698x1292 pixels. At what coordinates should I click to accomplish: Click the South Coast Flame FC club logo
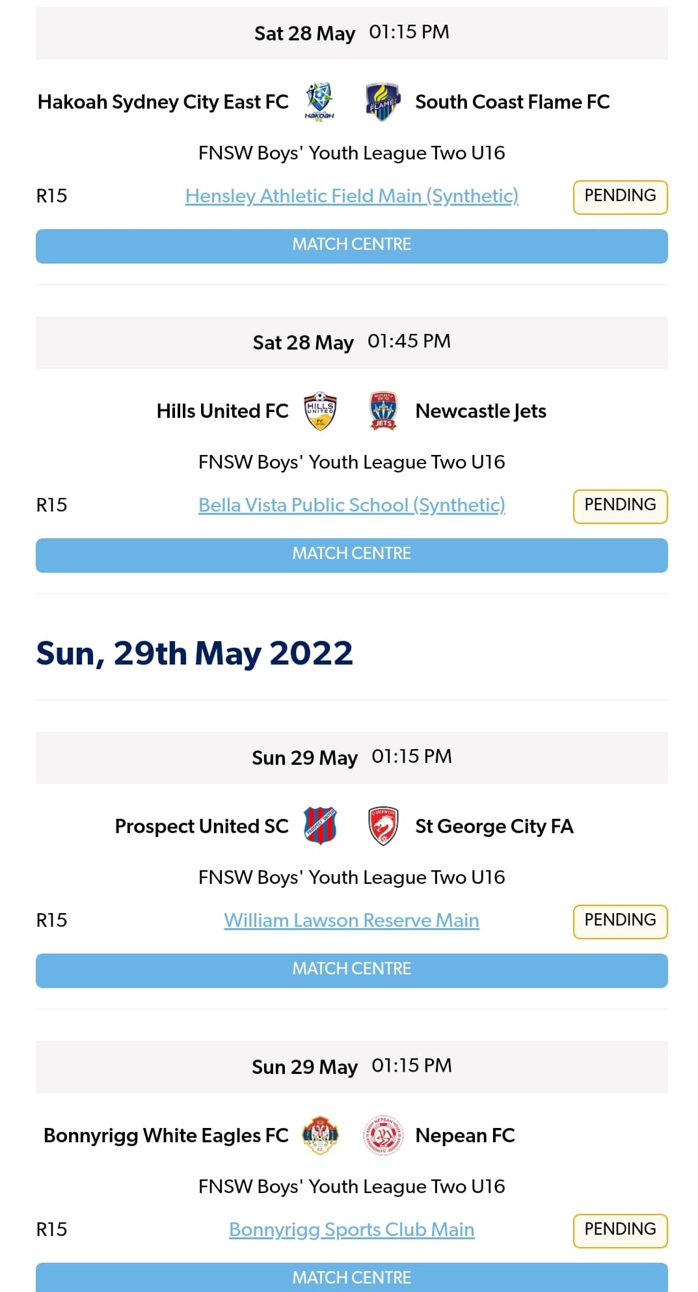click(383, 102)
